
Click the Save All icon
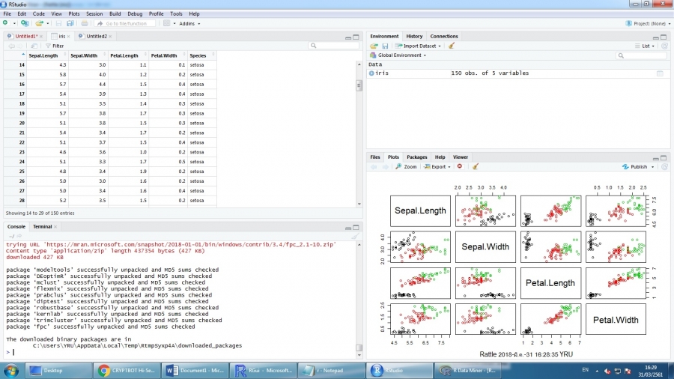pyautogui.click(x=70, y=23)
